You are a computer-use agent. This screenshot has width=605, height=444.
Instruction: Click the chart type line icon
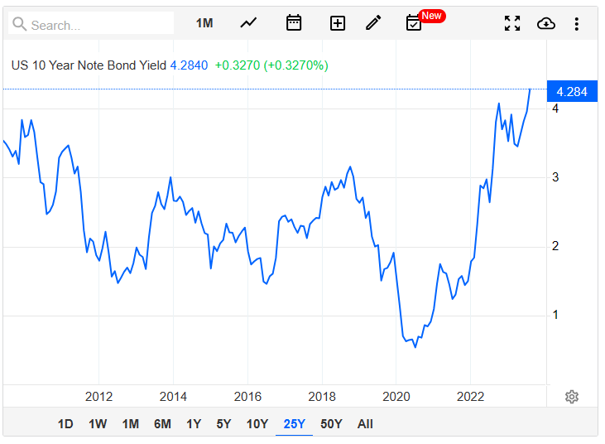tap(248, 23)
